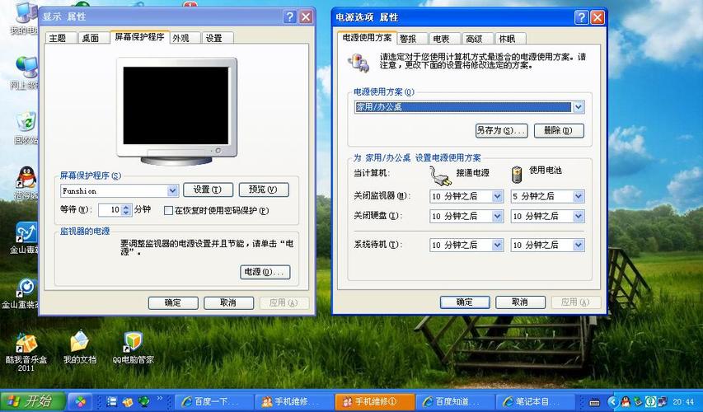The width and height of the screenshot is (703, 412).
Task: Switch to the 电表 tab
Action: click(444, 39)
